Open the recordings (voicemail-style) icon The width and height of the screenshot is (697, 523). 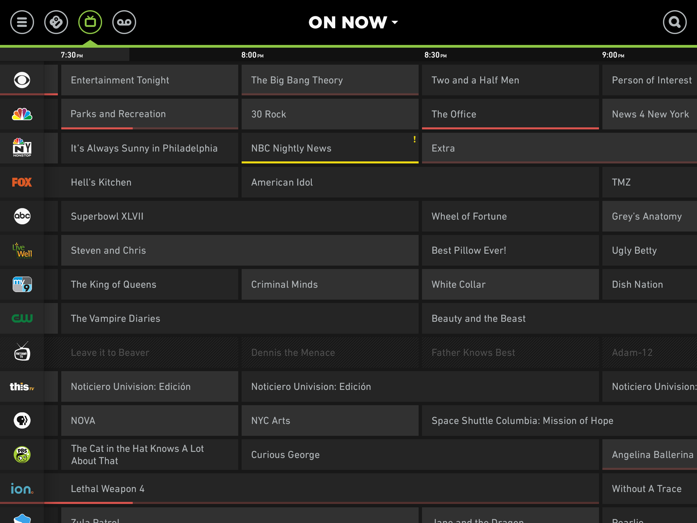124,22
